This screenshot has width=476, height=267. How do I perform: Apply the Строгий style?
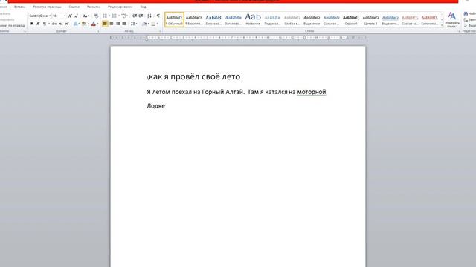coord(351,20)
